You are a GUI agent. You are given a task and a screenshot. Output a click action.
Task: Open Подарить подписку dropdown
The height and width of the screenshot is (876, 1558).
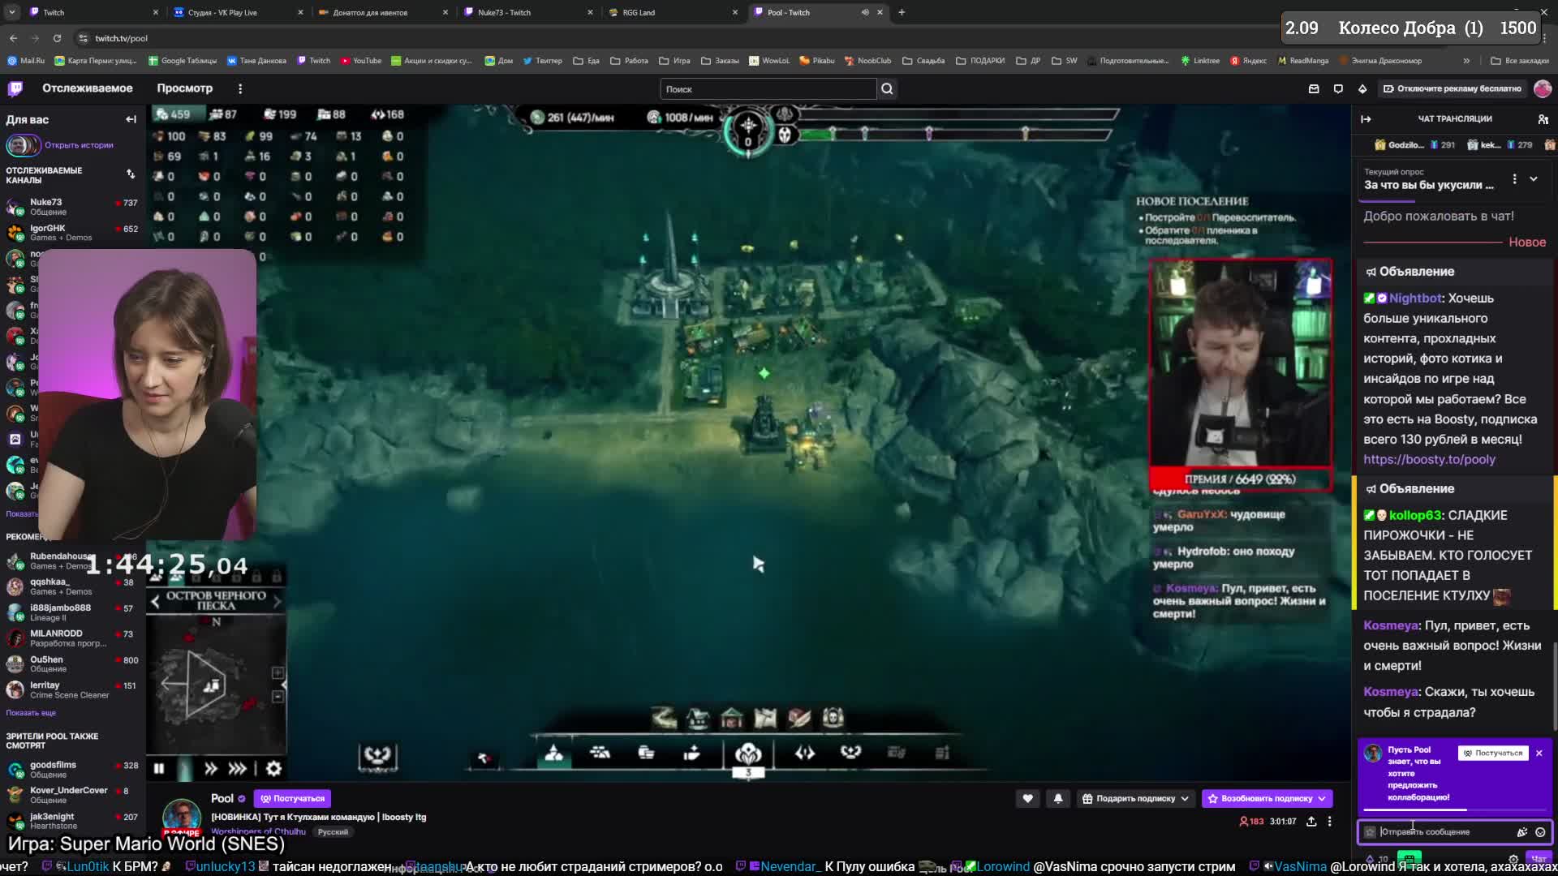tap(1135, 798)
